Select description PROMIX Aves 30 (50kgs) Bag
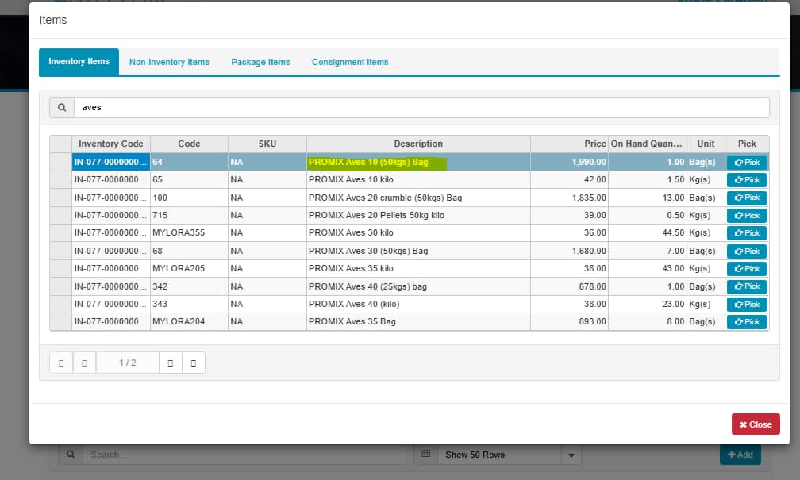 pyautogui.click(x=418, y=251)
